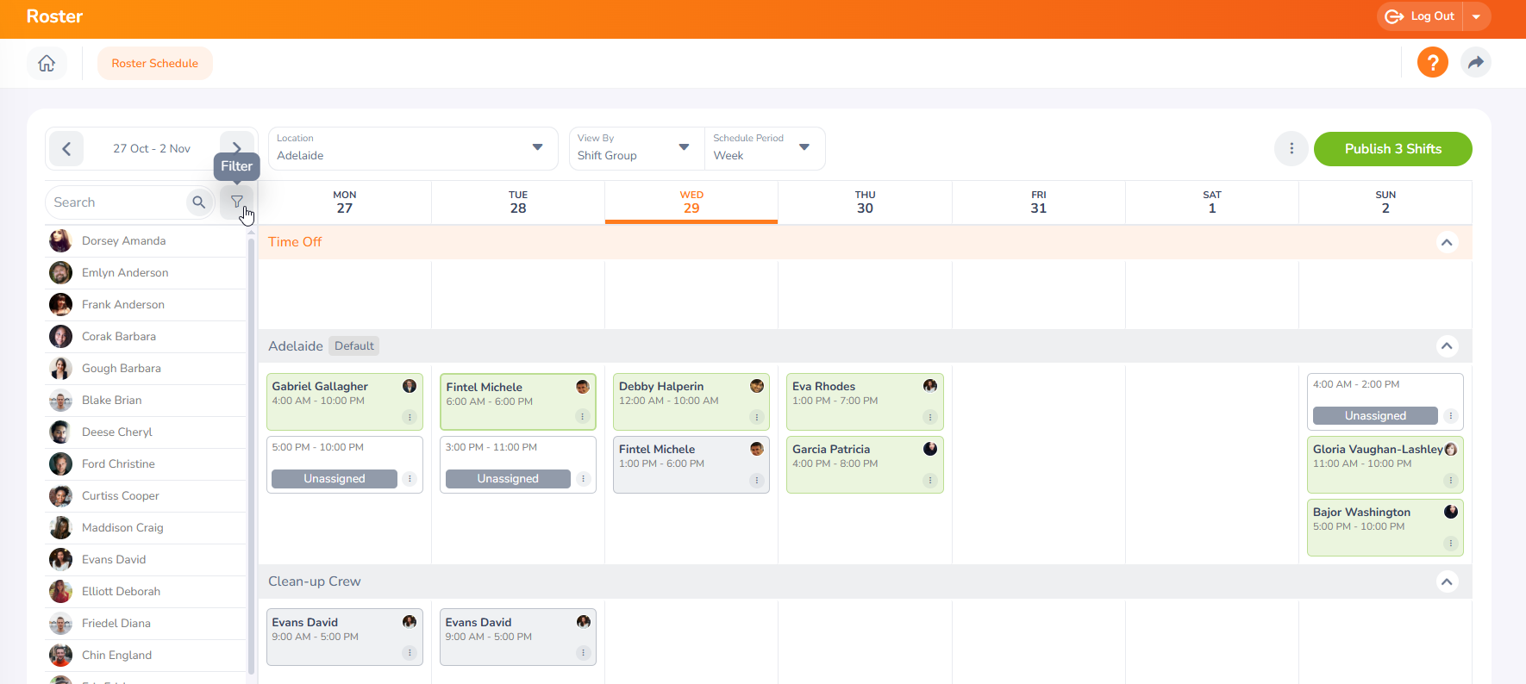
Task: Click the employee Search field
Action: pos(116,202)
